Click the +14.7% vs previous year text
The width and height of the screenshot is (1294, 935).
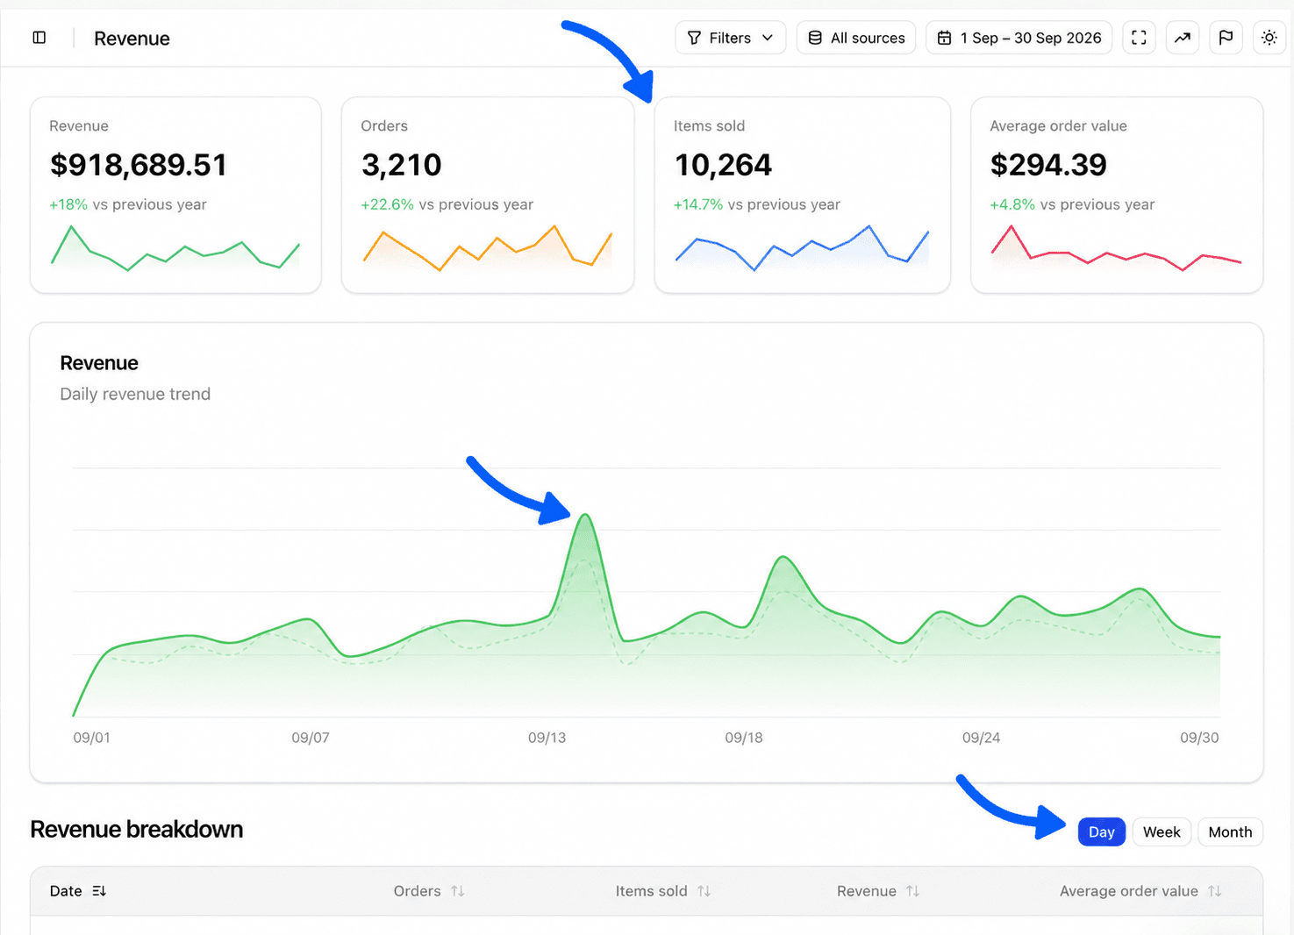coord(757,204)
